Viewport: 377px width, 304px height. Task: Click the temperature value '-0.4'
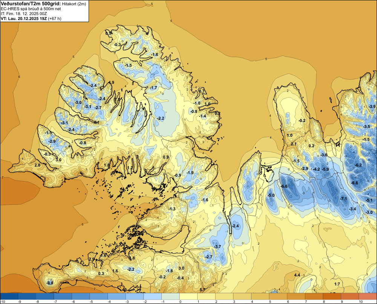[180, 278]
